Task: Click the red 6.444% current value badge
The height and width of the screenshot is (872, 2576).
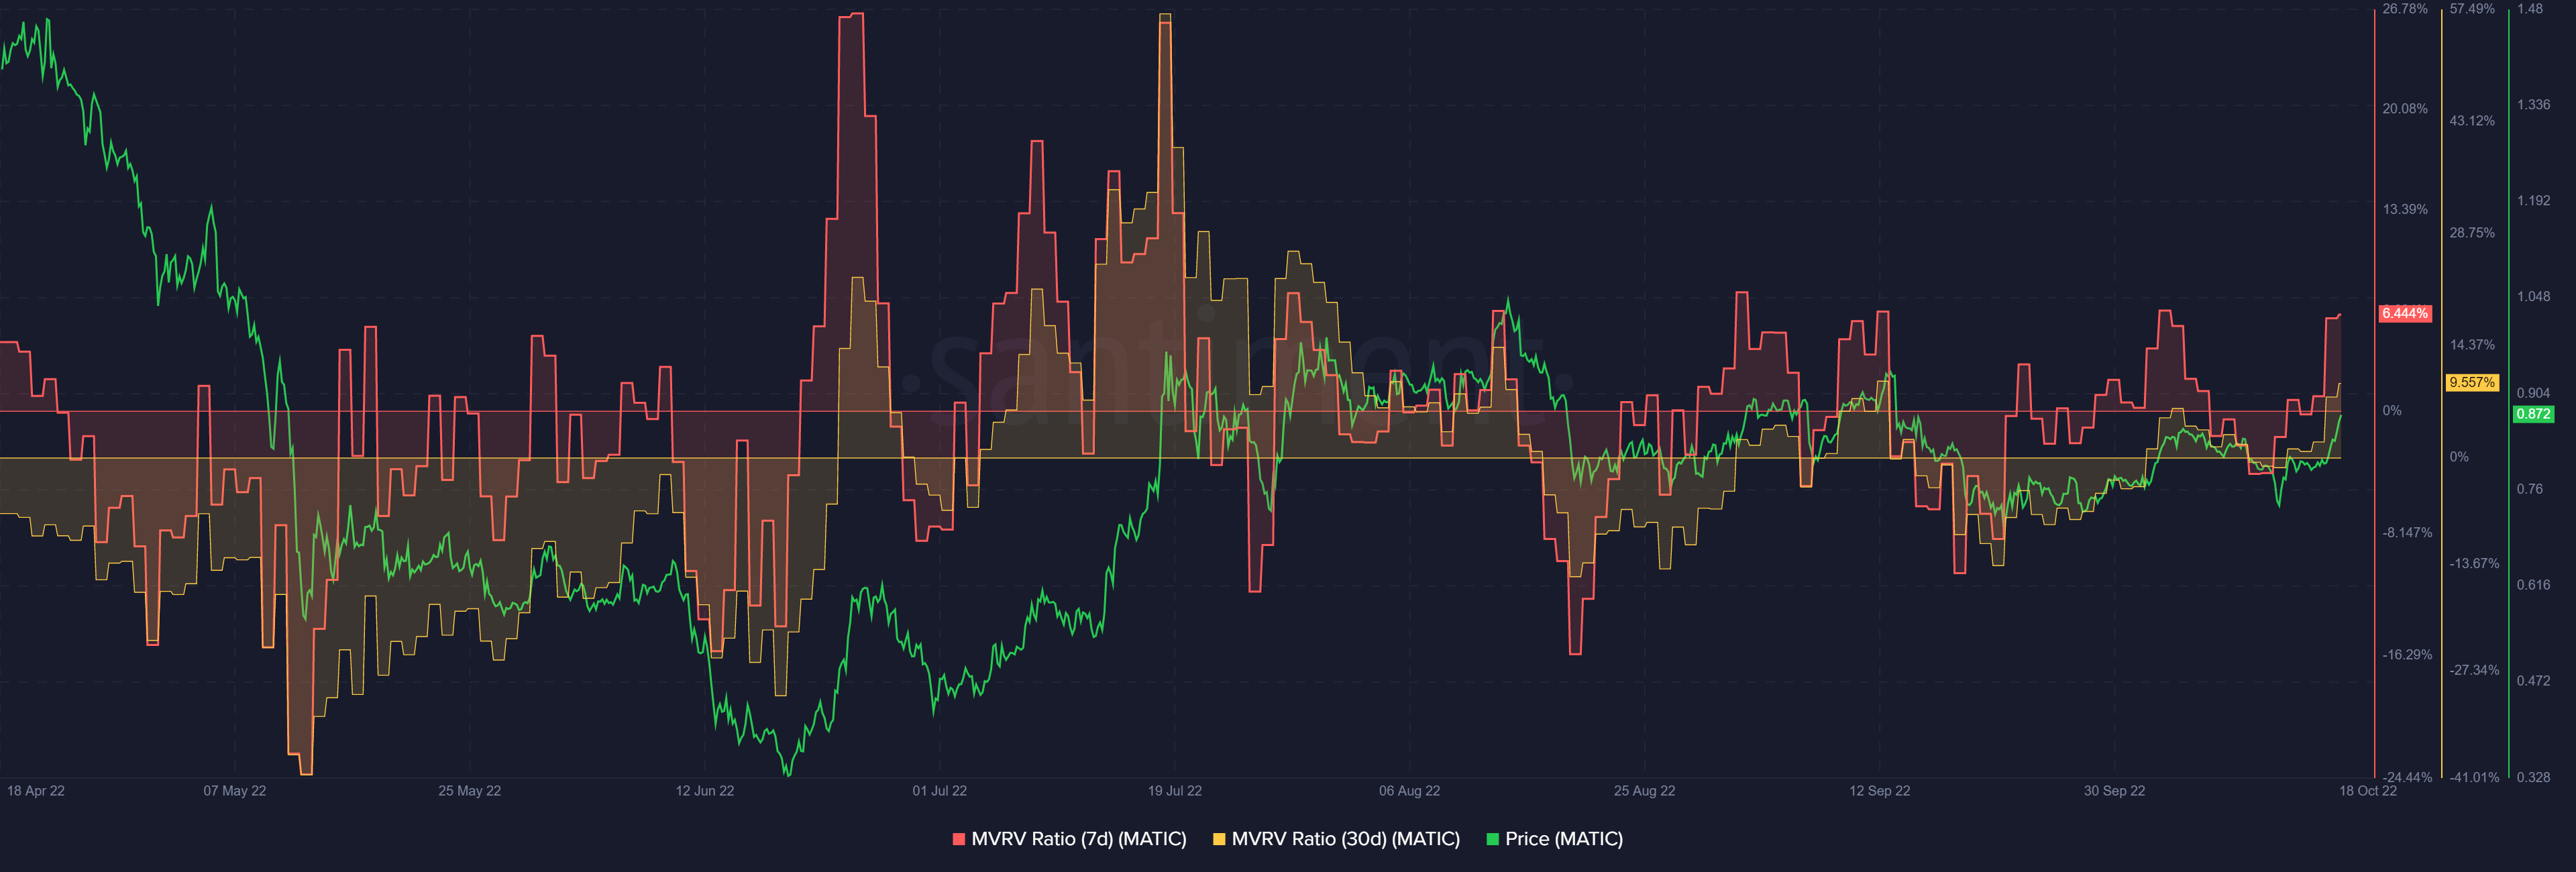Action: 2404,313
